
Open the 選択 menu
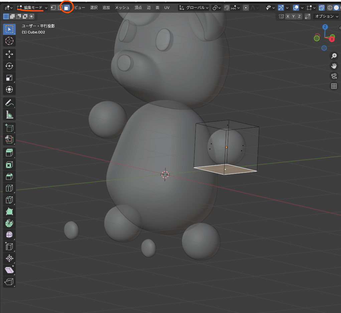[x=94, y=8]
